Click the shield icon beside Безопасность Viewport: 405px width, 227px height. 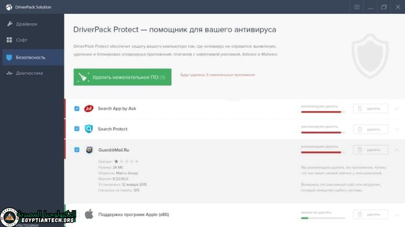[x=9, y=57]
